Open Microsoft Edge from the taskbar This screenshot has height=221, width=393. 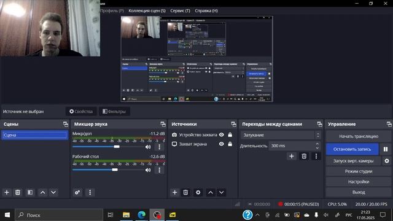142,215
